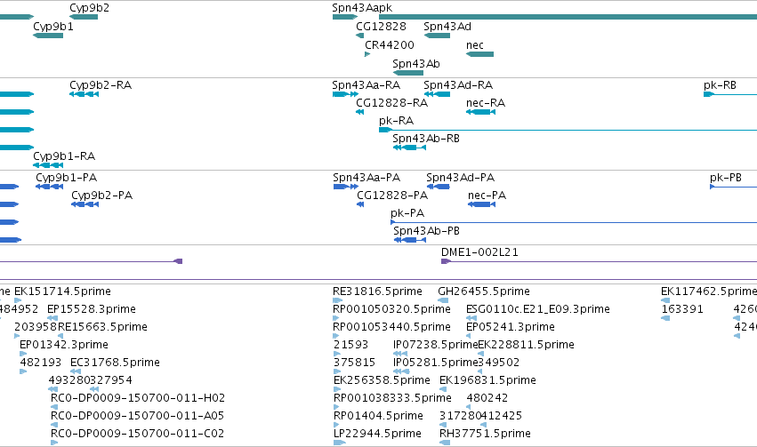Click the EK151714.5prime EST
This screenshot has width=757, height=447.
click(x=18, y=300)
